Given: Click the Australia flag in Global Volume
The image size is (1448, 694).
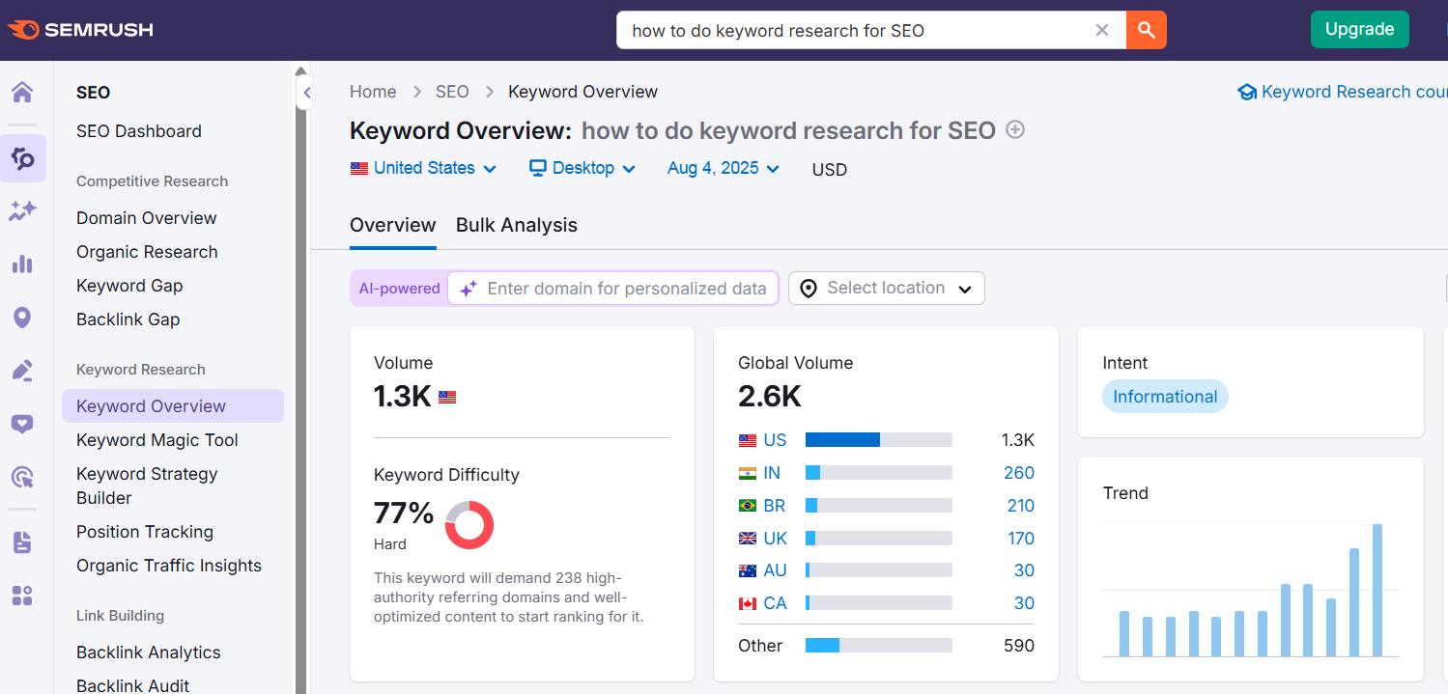Looking at the screenshot, I should click(748, 570).
